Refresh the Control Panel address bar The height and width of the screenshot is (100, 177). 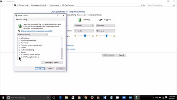(x=144, y=5)
